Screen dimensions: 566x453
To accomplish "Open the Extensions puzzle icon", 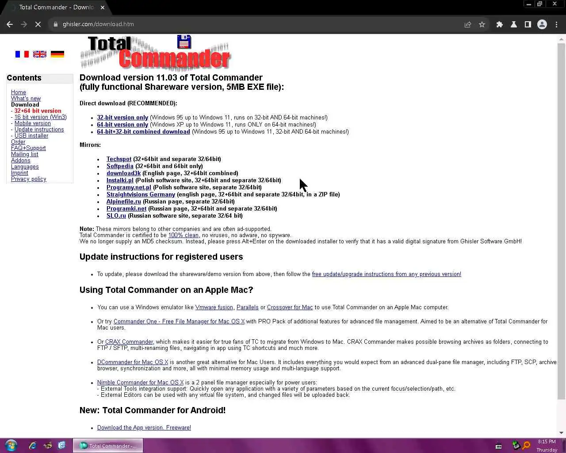I will click(x=500, y=24).
